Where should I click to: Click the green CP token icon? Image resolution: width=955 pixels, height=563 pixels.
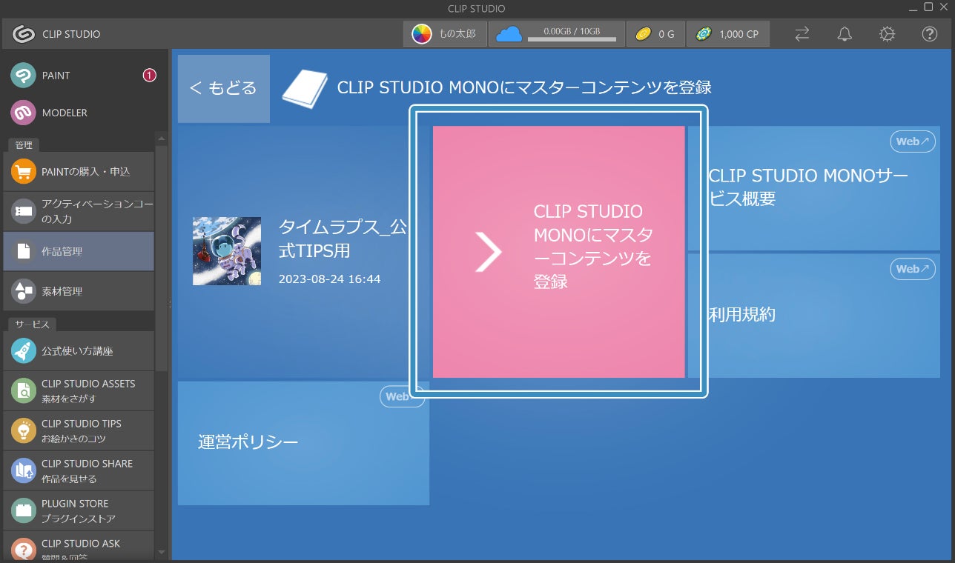point(704,34)
